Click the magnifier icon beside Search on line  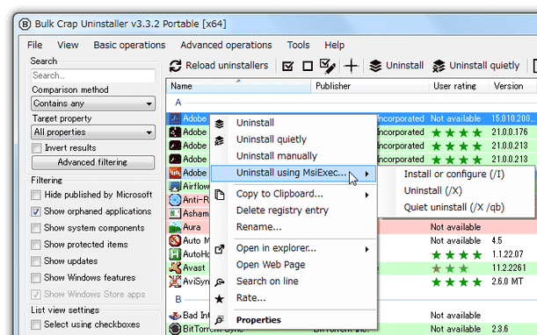(219, 282)
